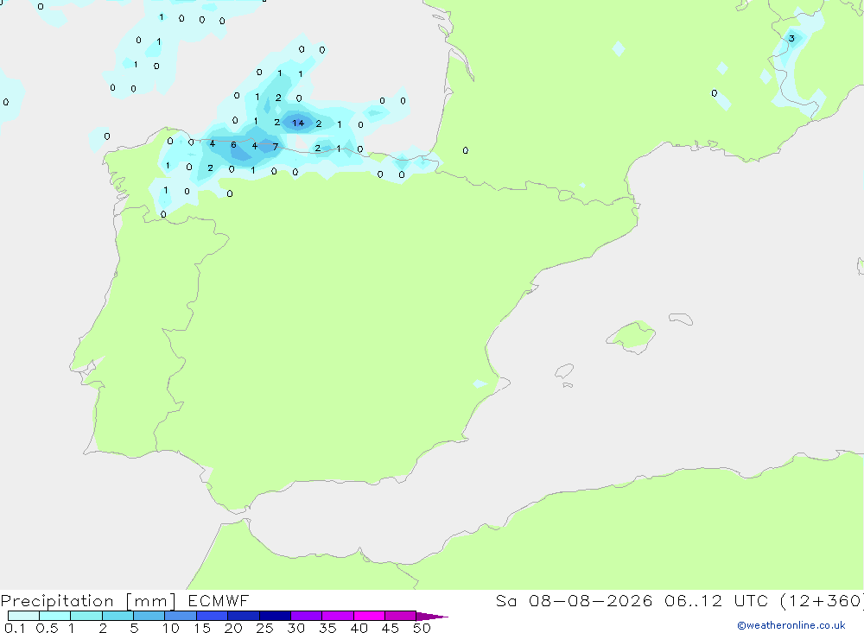
Task: Click the legend label 35
Action: [327, 628]
